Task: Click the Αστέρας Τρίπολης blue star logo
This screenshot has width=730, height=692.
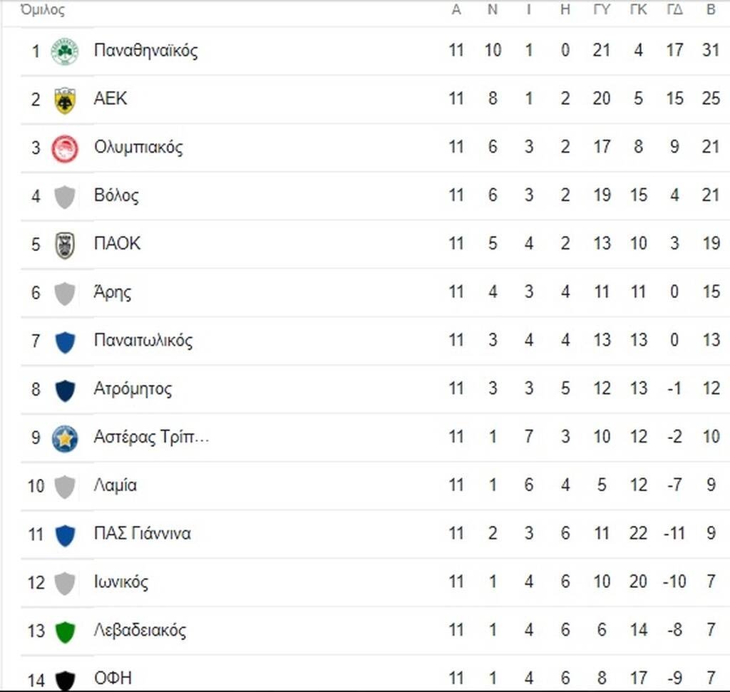Action: tap(65, 438)
